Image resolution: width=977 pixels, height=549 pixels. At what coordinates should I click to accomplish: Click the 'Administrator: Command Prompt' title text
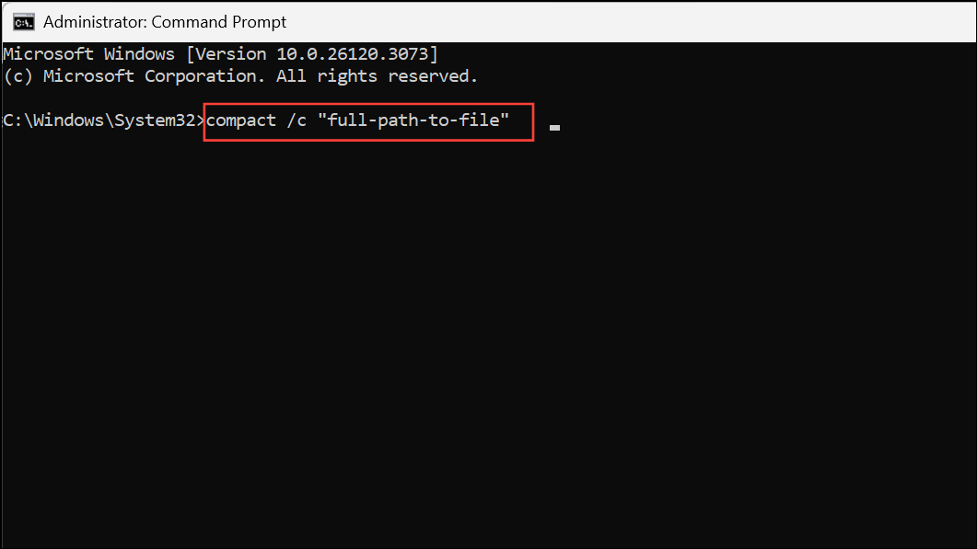[x=165, y=22]
